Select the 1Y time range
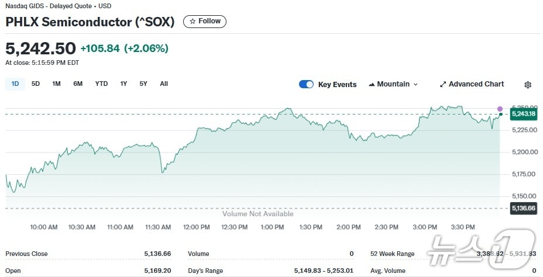The height and width of the screenshot is (277, 543). (x=123, y=84)
